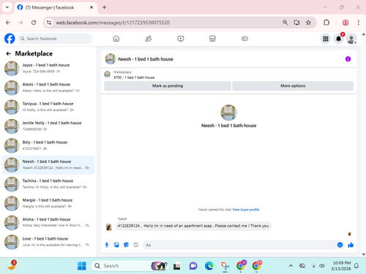Close the Messenger browser tab
366x274 pixels.
coord(91,7)
